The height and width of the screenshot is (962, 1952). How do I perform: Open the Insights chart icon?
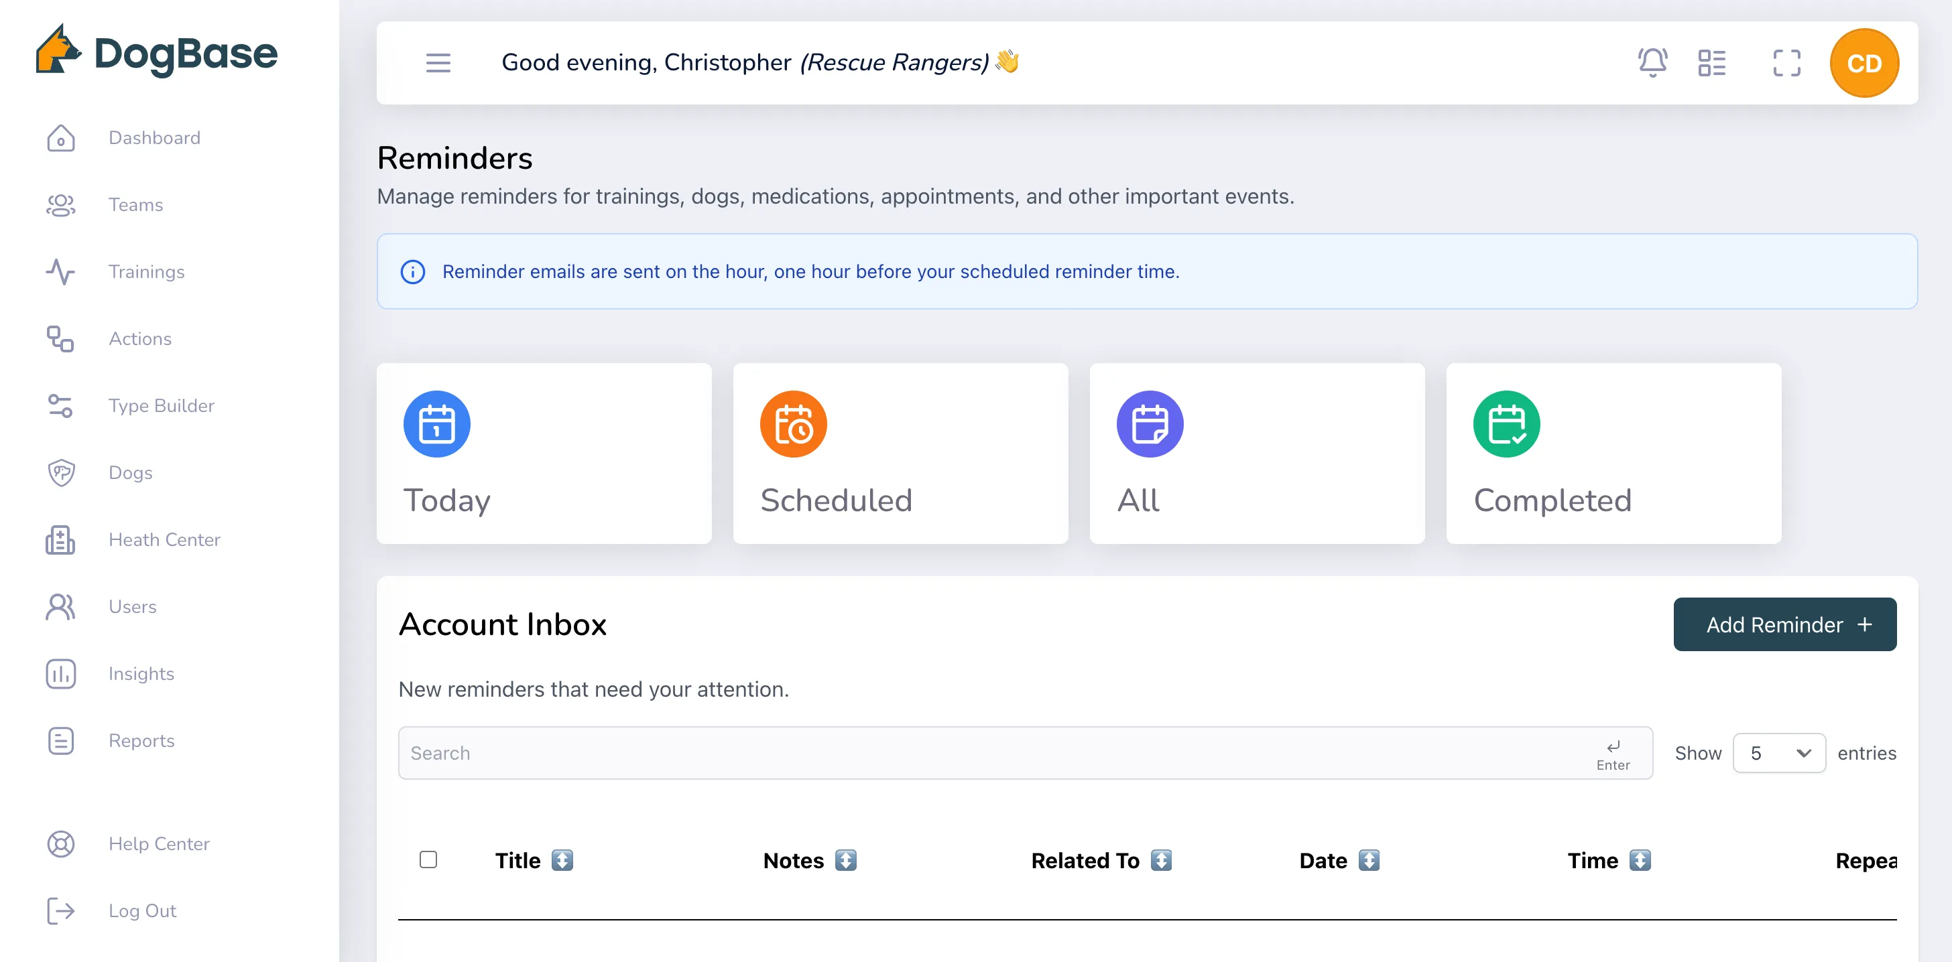[60, 673]
